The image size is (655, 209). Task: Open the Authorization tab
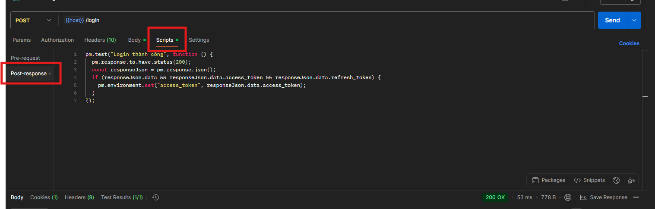click(x=57, y=40)
